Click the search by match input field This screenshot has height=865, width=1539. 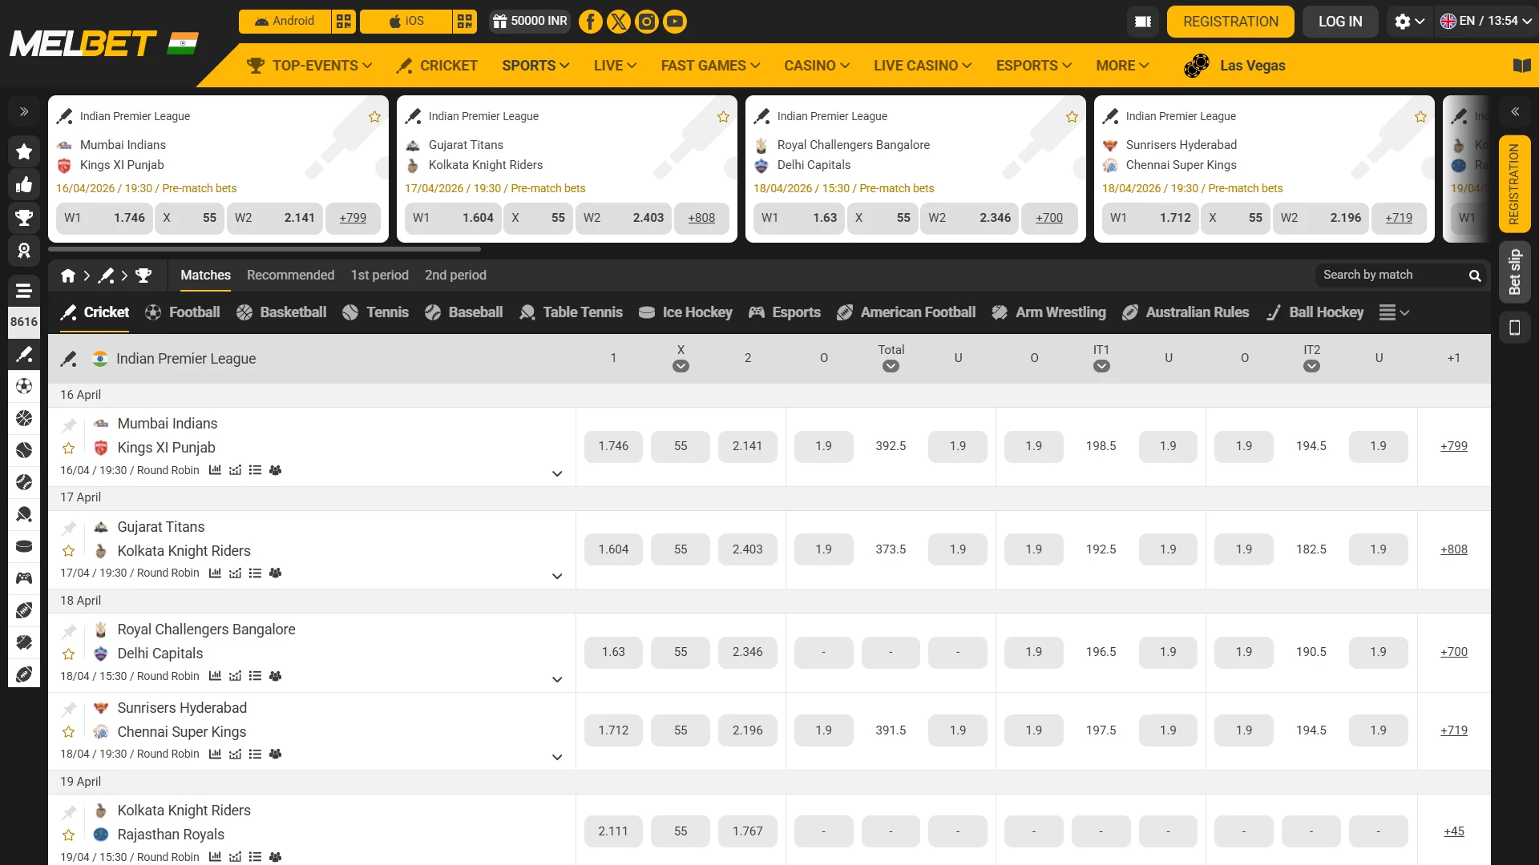[1395, 276]
